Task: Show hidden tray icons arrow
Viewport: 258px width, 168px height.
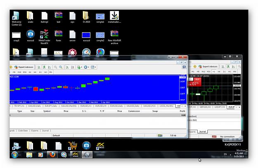Action: pos(230,154)
